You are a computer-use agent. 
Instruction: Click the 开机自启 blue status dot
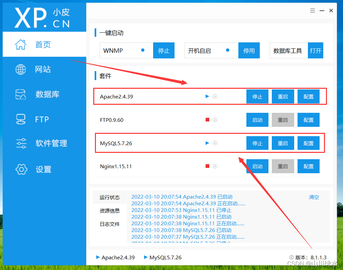click(228, 50)
